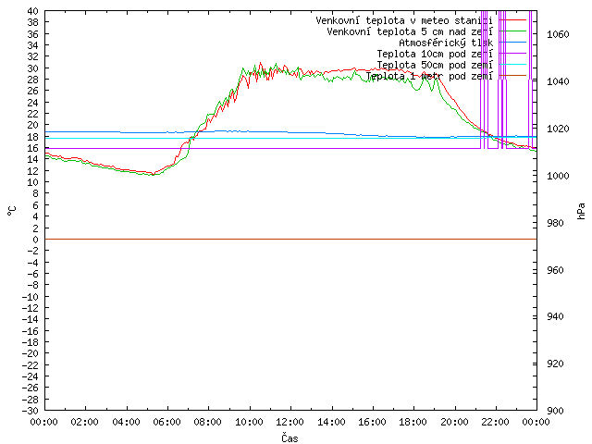Viewport: 592px width, 444px height.
Task: Click the 'hPa' right axis label
Action: click(x=581, y=211)
